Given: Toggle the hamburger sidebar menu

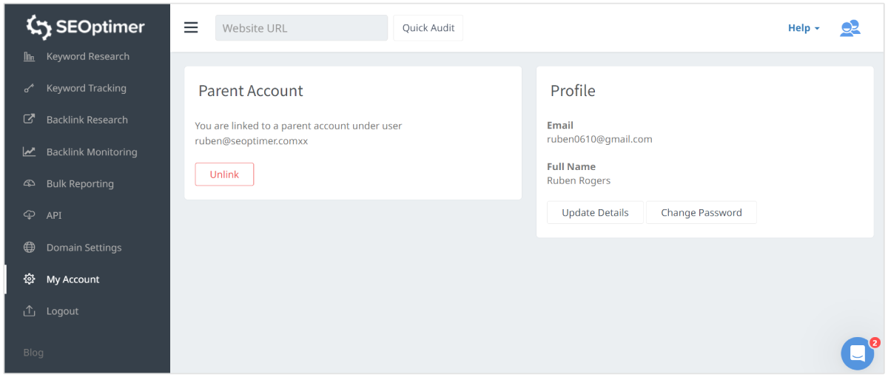Looking at the screenshot, I should [x=191, y=28].
